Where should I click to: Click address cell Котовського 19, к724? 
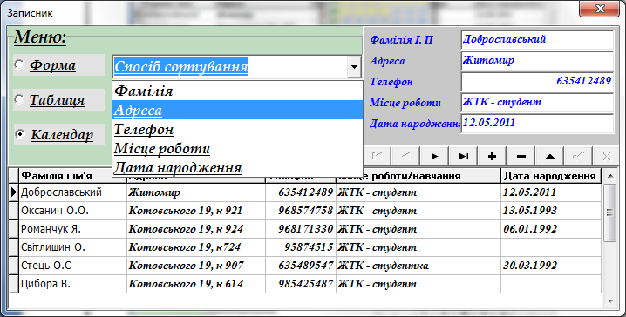[x=196, y=247]
